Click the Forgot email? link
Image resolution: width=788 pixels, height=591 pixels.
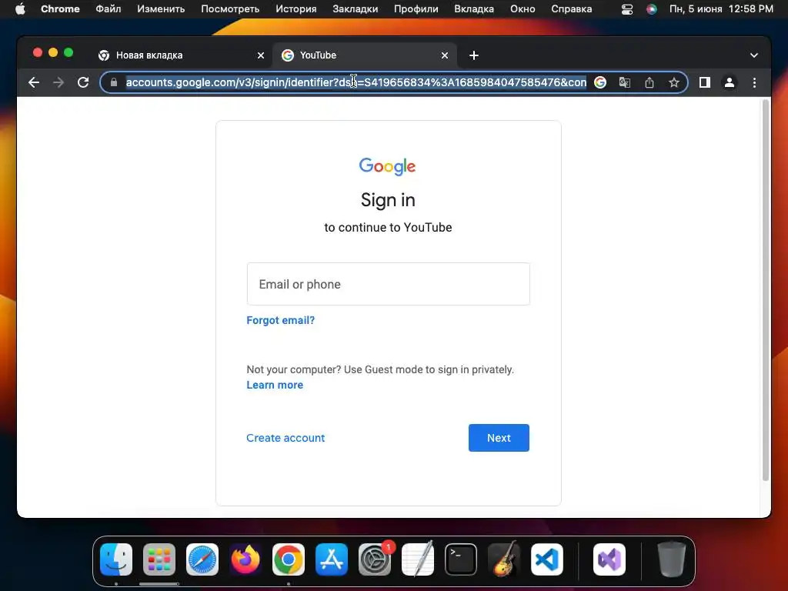pos(280,320)
